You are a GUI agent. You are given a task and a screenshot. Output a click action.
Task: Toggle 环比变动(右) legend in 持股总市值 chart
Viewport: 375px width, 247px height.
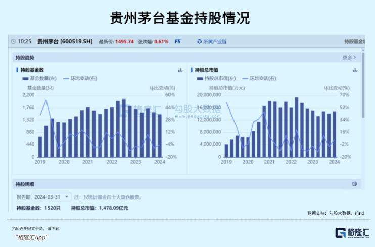pos(259,78)
